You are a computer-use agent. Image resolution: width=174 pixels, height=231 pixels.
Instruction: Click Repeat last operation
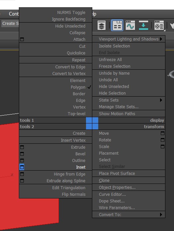pyautogui.click(x=79, y=60)
